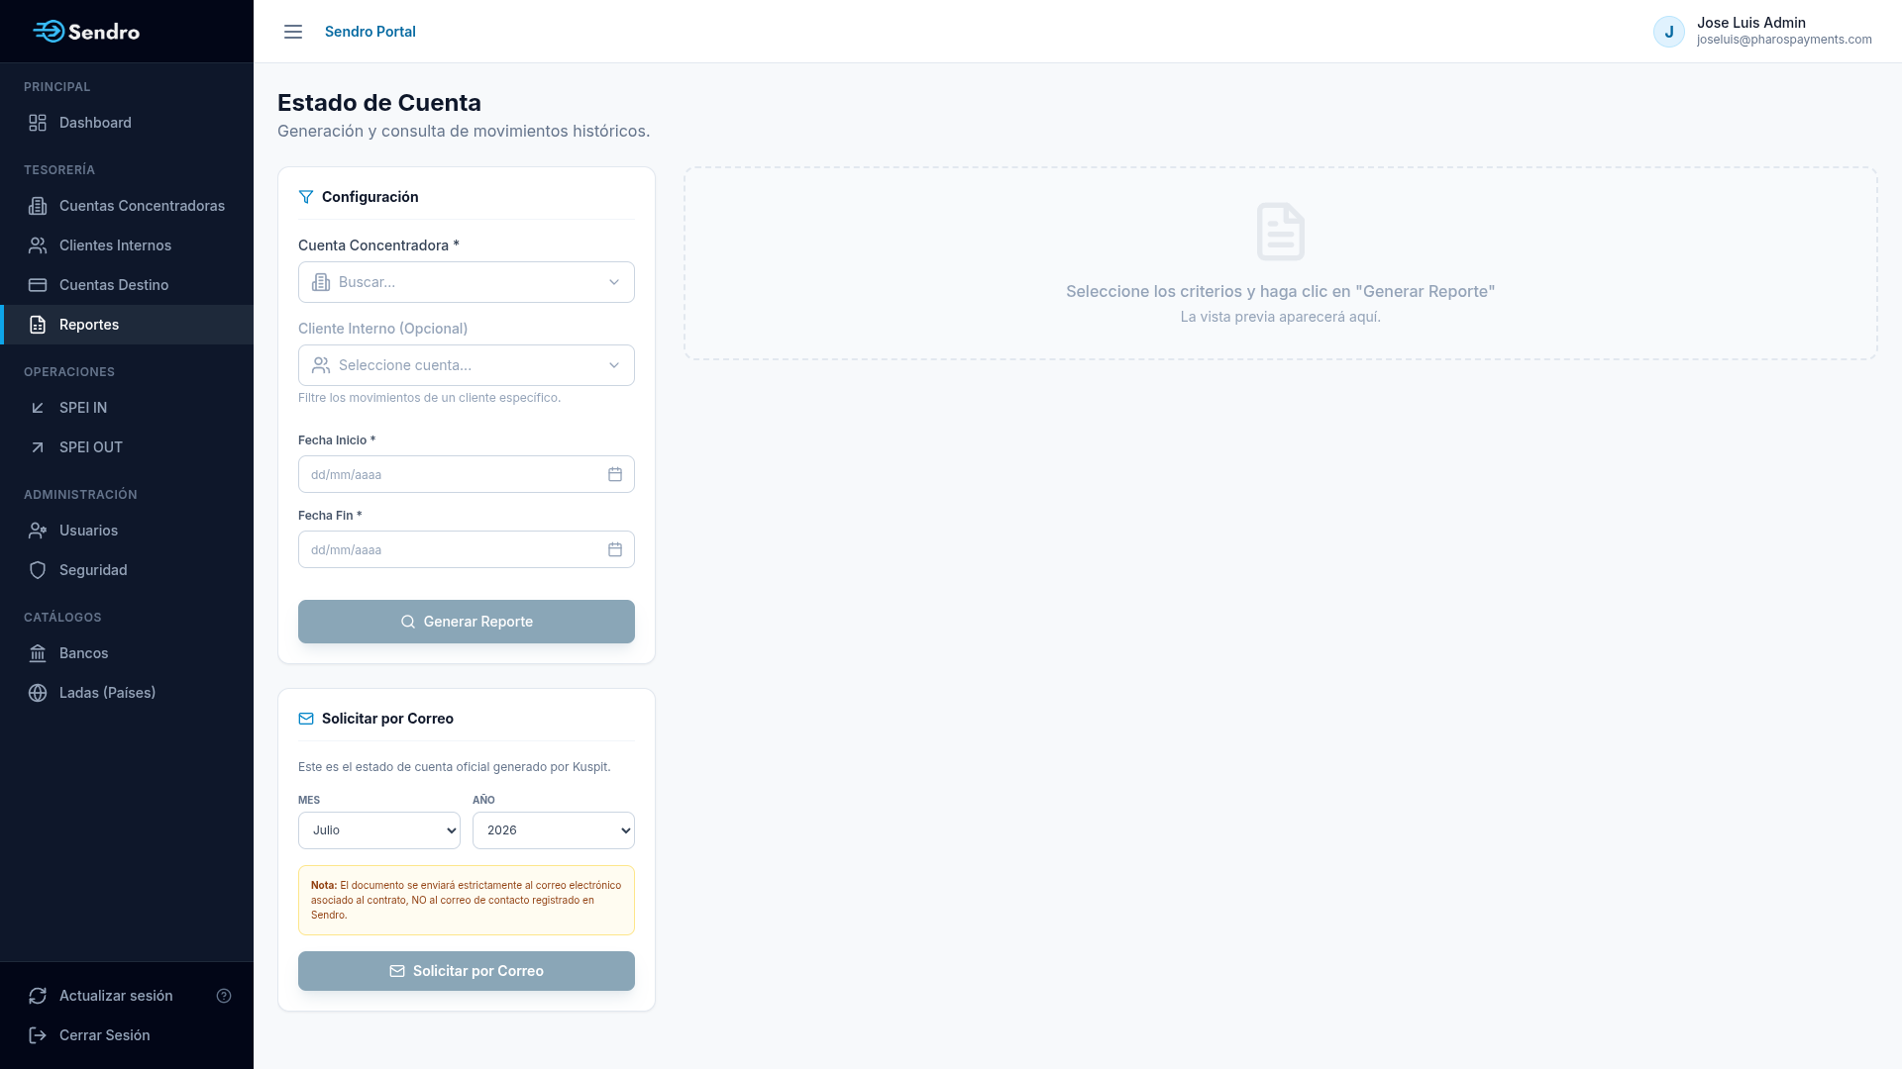The height and width of the screenshot is (1069, 1902).
Task: Click the calendar icon in Fecha Inicio
Action: (x=615, y=474)
